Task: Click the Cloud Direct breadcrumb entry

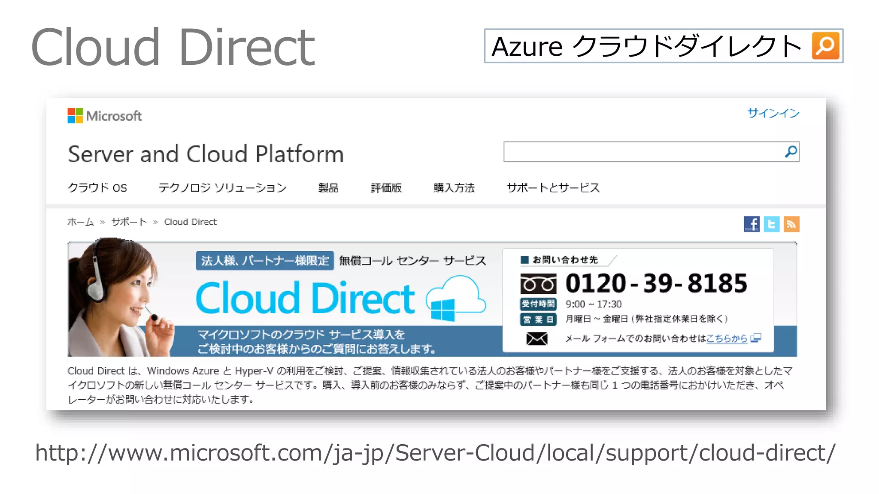Action: pos(190,222)
